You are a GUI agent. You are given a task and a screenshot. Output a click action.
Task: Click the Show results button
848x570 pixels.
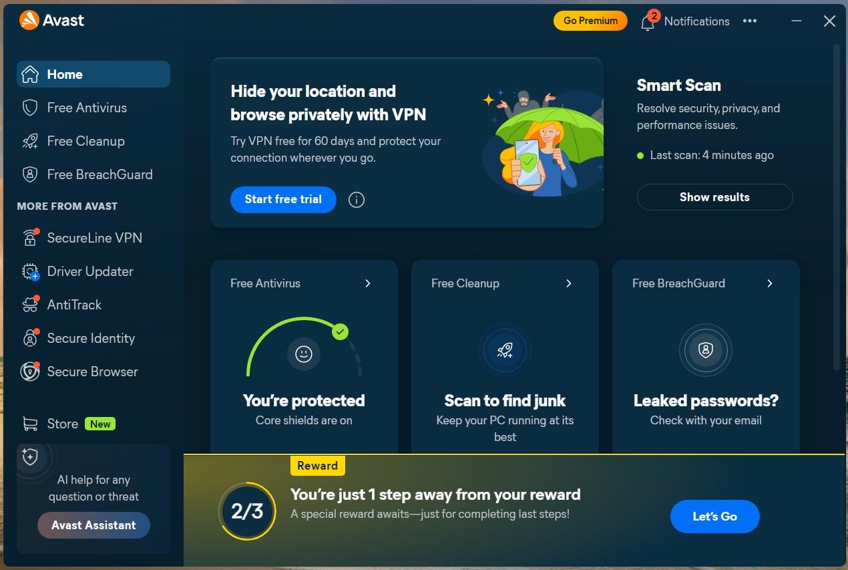(714, 197)
